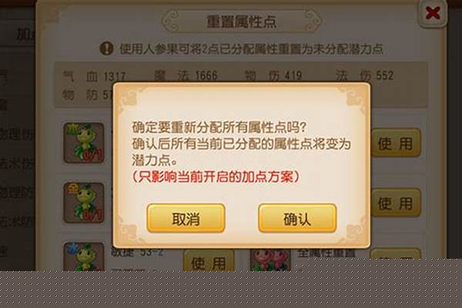Click the 魔法 1666 stat
The width and height of the screenshot is (462, 308).
[x=186, y=75]
